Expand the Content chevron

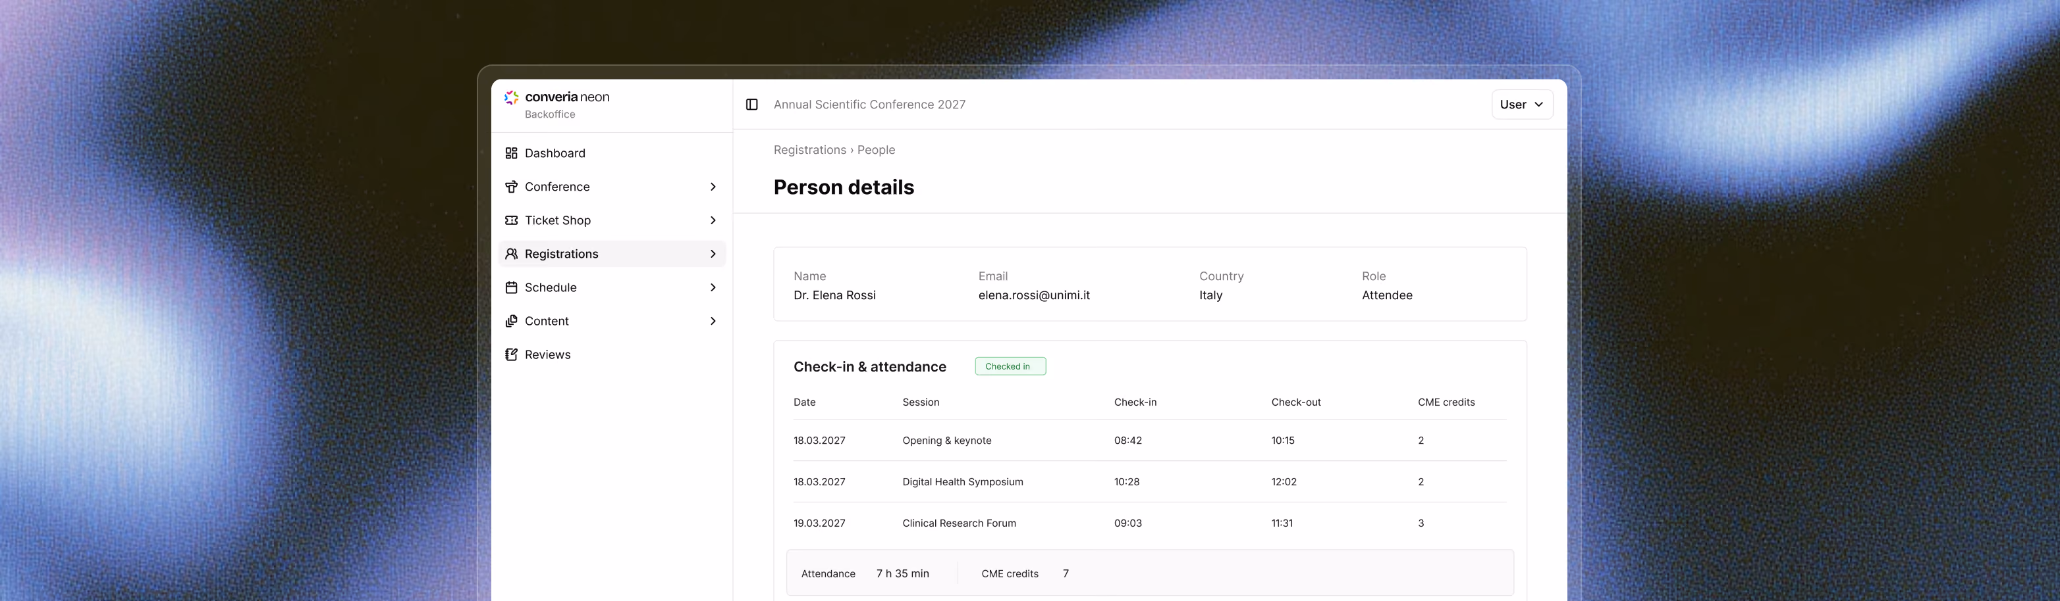tap(713, 321)
